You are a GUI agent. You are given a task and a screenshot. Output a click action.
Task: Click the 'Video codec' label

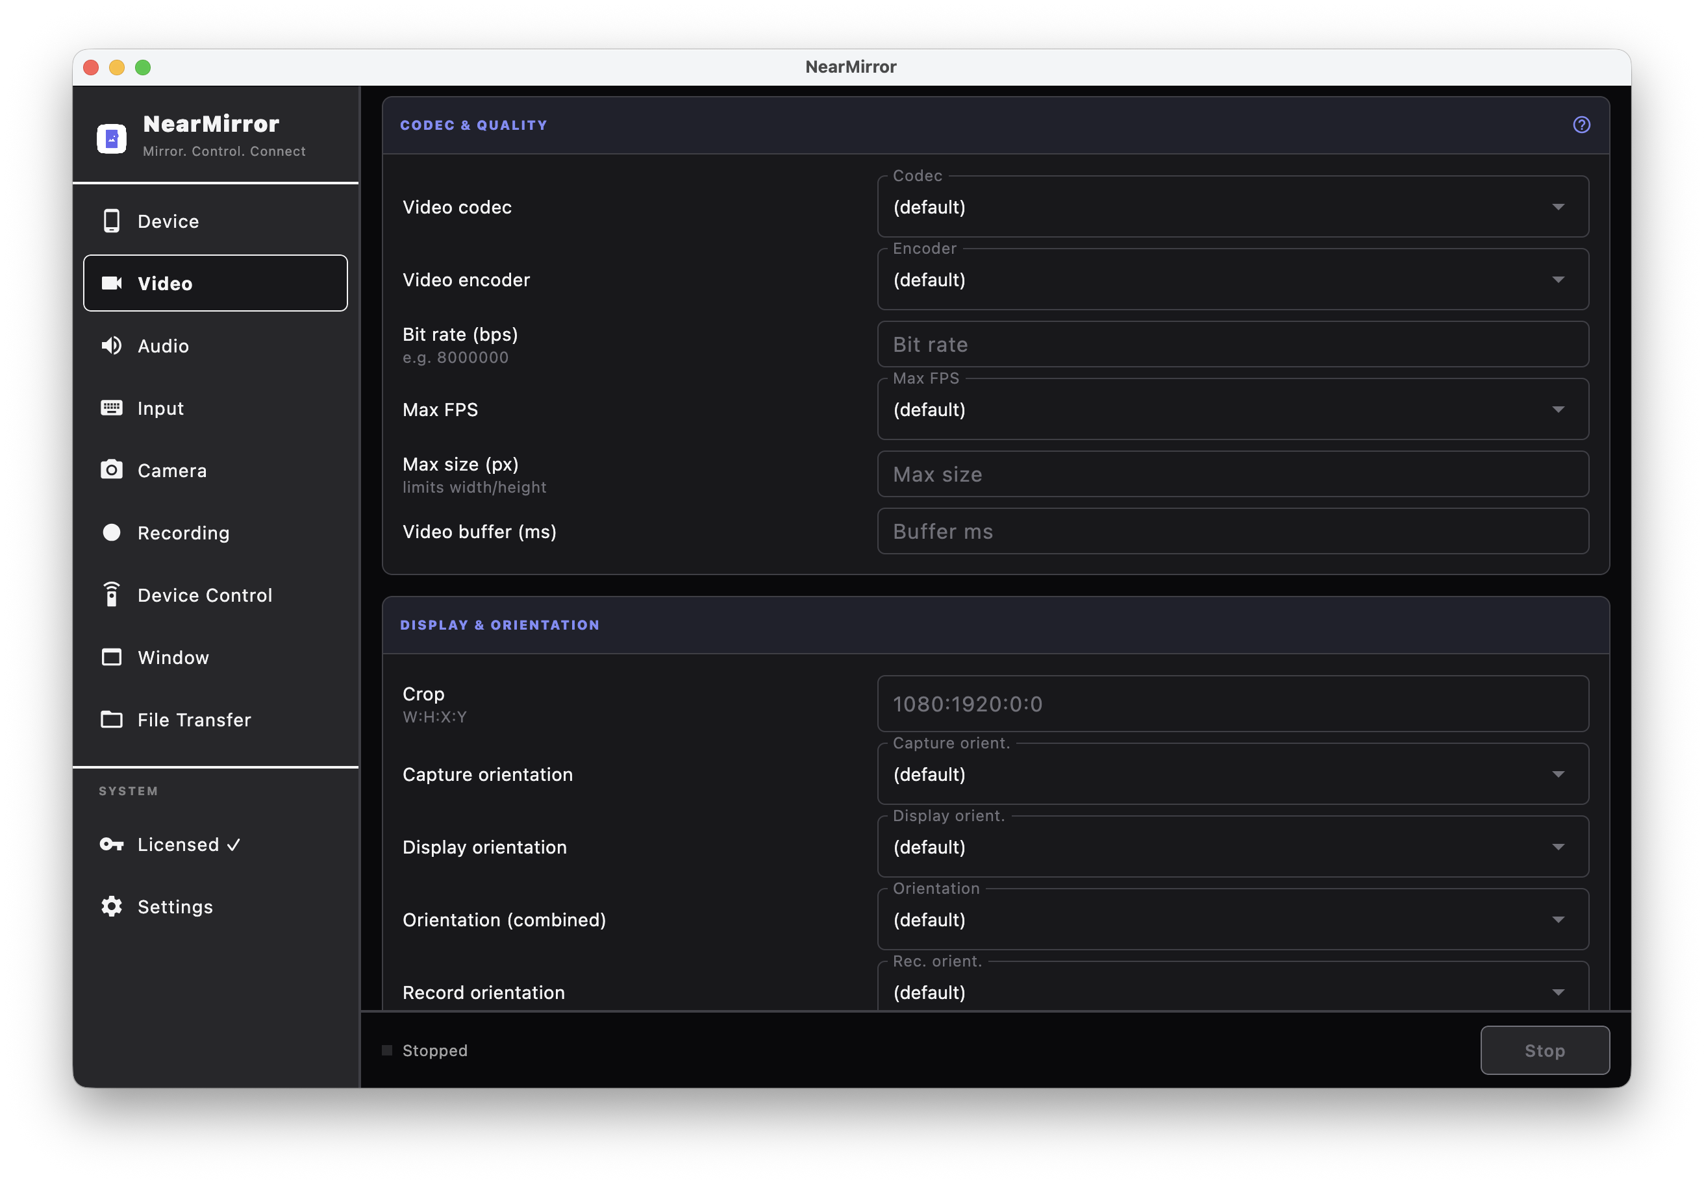(x=457, y=207)
